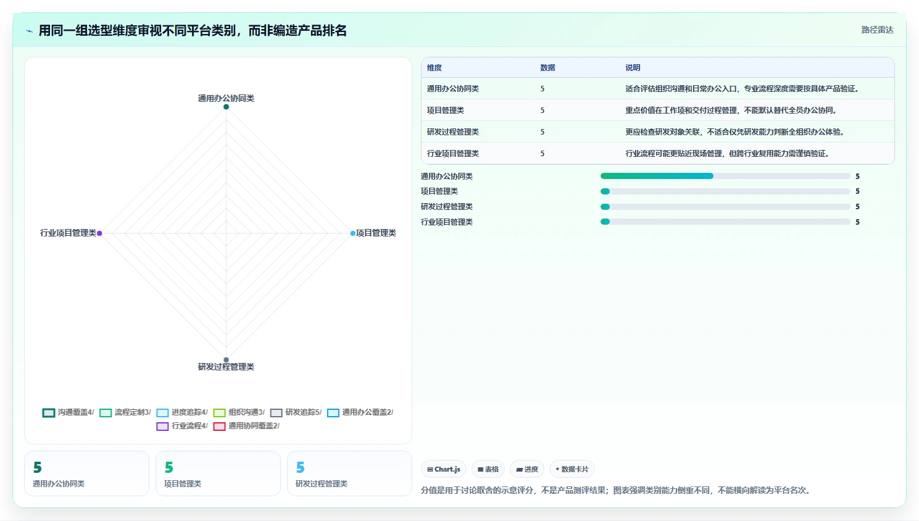Toggle the 通用办公覆盖2/ legend item
This screenshot has width=919, height=521.
click(x=360, y=412)
